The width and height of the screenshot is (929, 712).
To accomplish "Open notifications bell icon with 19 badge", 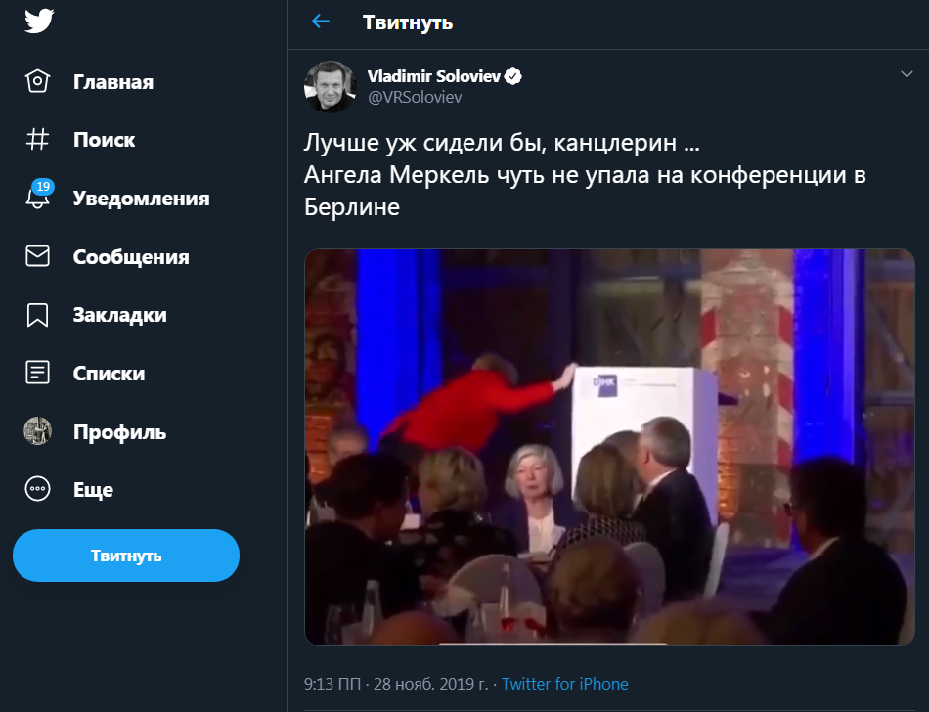I will coord(37,198).
